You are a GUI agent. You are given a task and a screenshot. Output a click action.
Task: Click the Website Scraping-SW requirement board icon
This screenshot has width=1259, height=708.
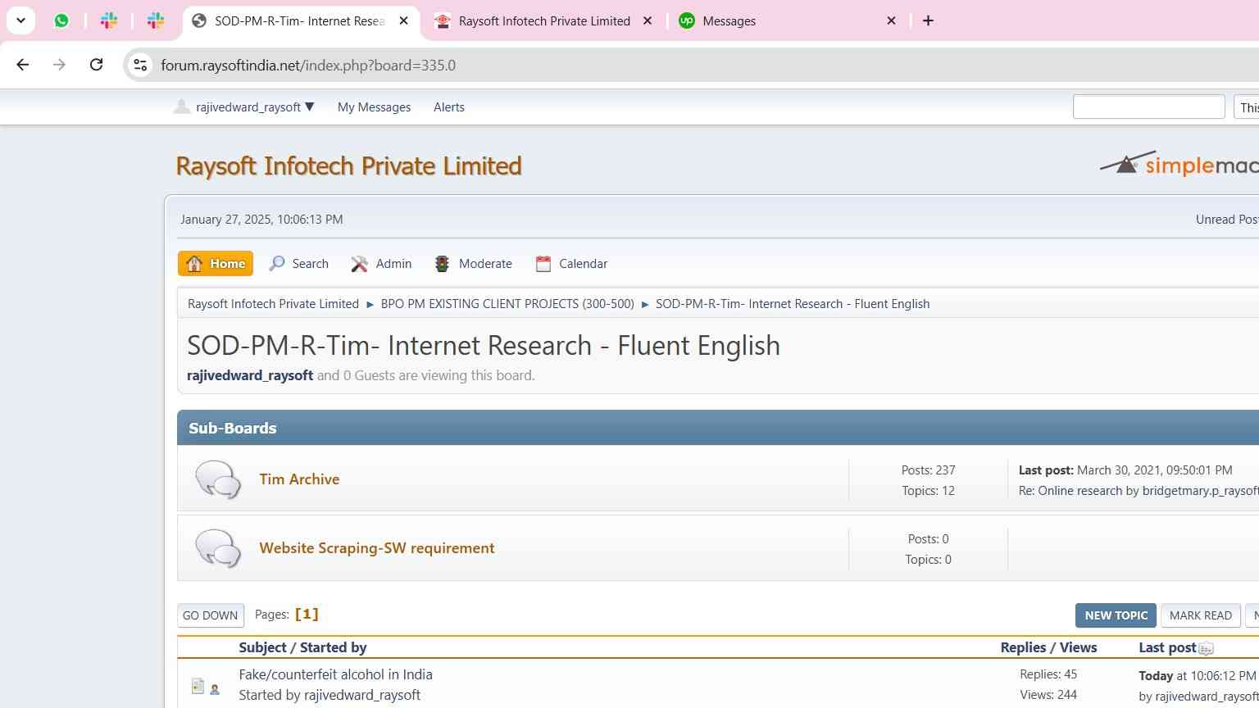[218, 548]
